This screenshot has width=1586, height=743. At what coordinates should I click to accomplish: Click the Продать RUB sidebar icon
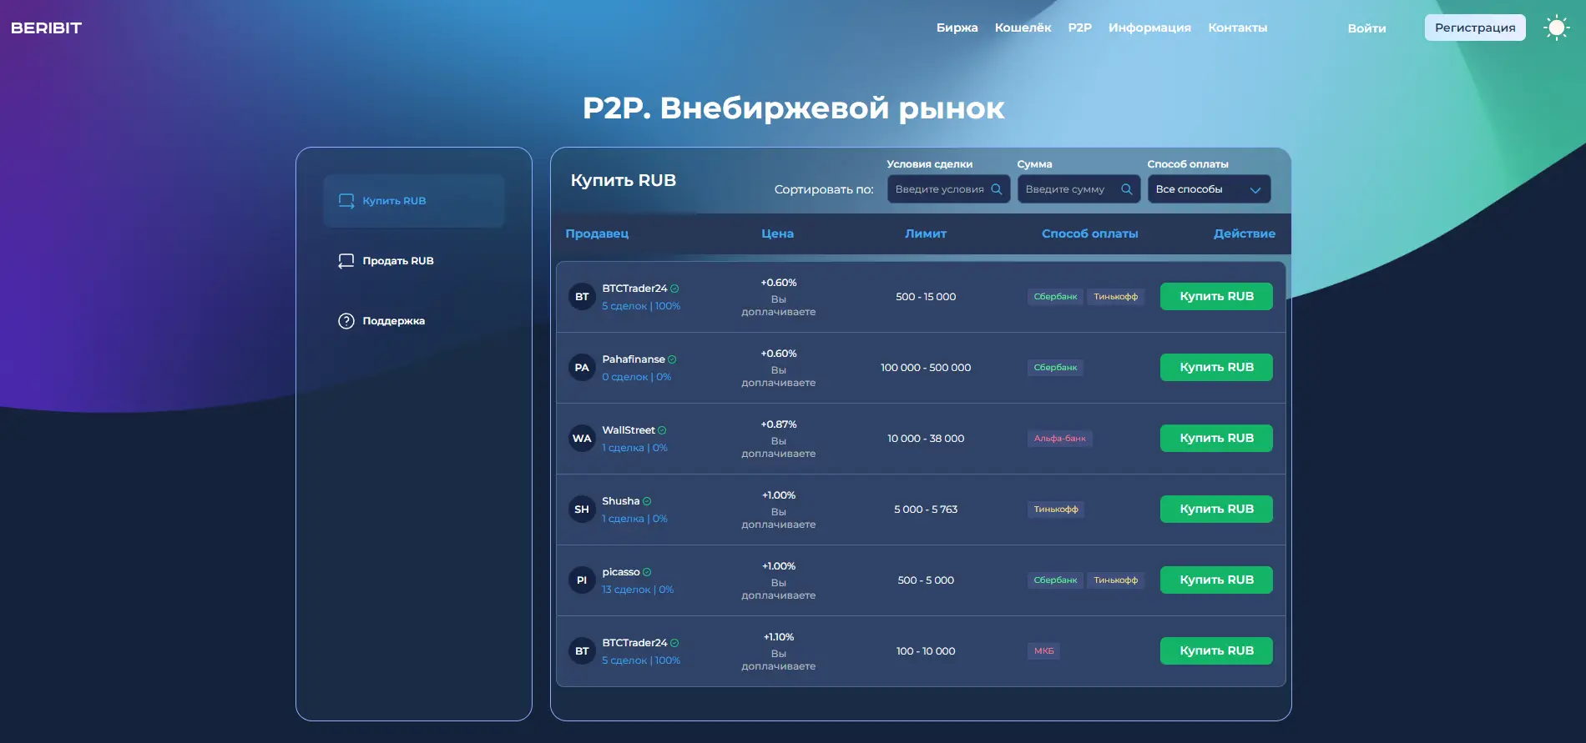pos(346,261)
